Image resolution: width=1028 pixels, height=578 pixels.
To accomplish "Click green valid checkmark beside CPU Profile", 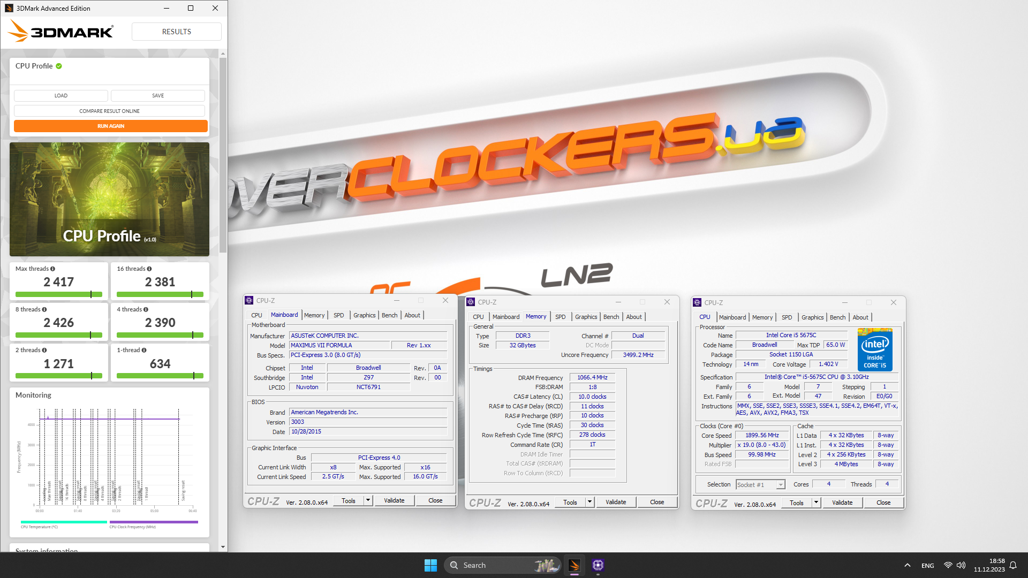I will (x=59, y=66).
